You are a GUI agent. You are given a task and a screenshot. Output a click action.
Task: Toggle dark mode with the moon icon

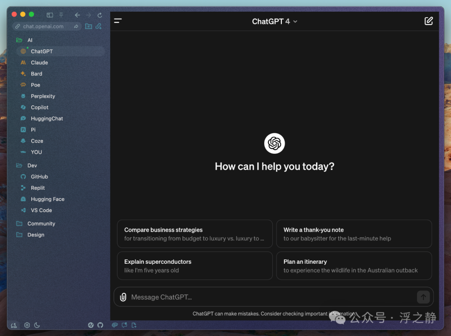click(37, 325)
